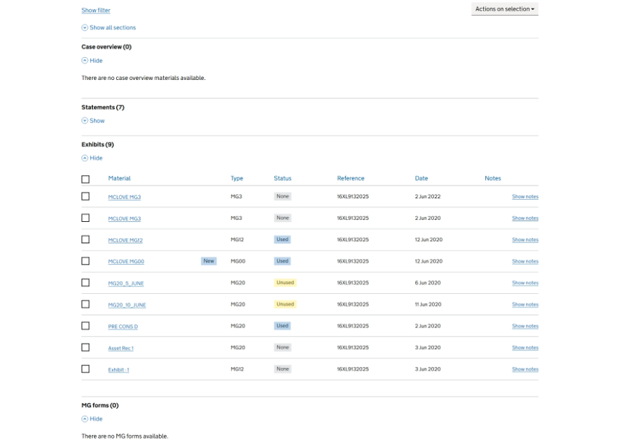Show notes for MG20_5_JUNE

coord(525,283)
